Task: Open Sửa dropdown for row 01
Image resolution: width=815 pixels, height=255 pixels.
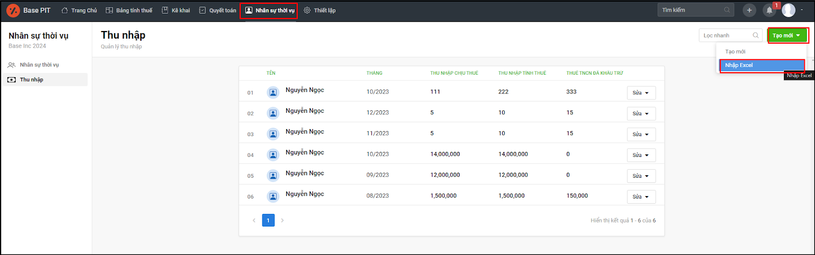Action: click(641, 93)
